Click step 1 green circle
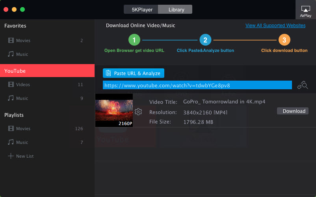 click(134, 40)
